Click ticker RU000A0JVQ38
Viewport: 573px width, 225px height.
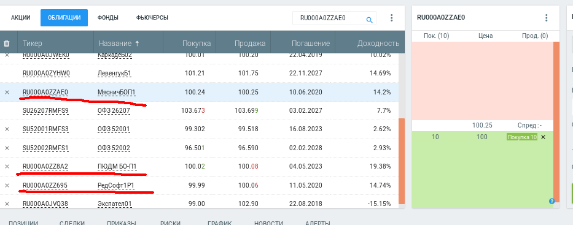point(45,204)
